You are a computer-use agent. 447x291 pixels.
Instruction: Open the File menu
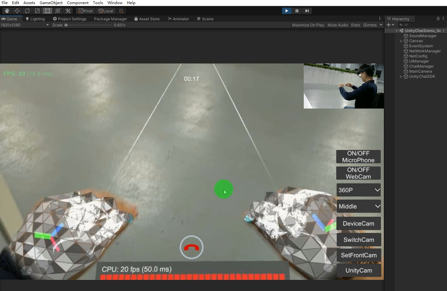click(4, 3)
